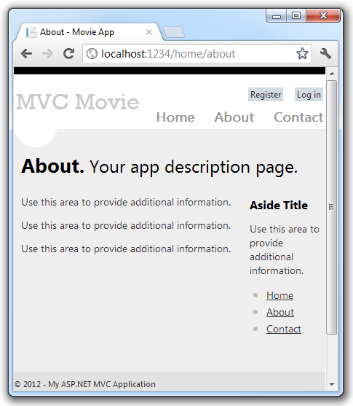Close the About - Movie App tab
The height and width of the screenshot is (406, 353).
pyautogui.click(x=149, y=32)
